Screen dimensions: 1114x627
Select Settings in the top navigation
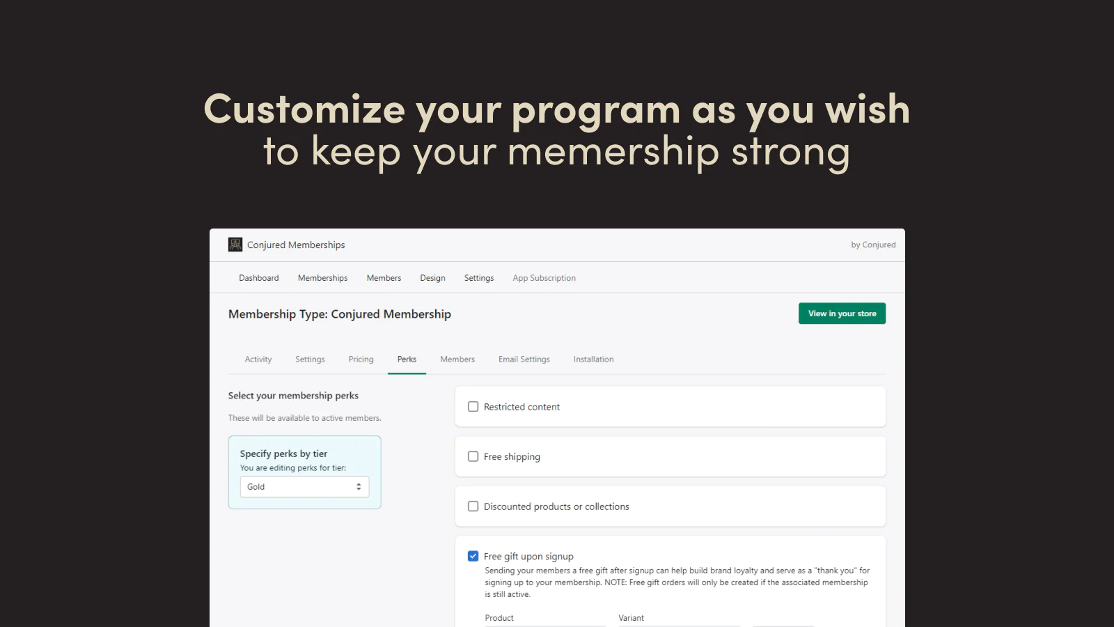[x=479, y=278]
